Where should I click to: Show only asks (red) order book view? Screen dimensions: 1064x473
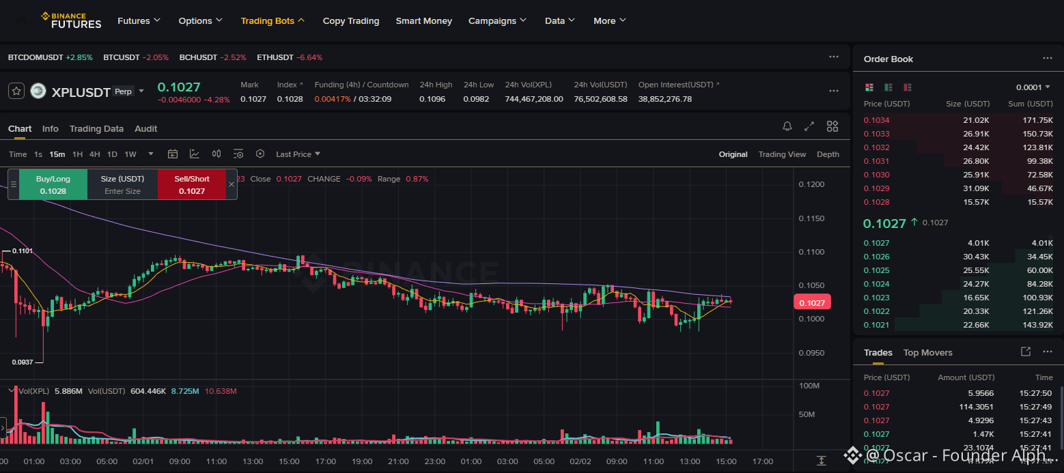coord(908,87)
